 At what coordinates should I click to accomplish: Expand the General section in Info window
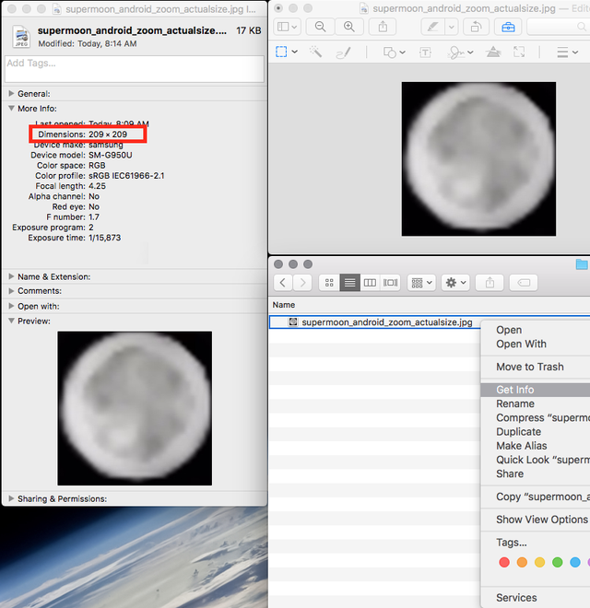(x=12, y=94)
